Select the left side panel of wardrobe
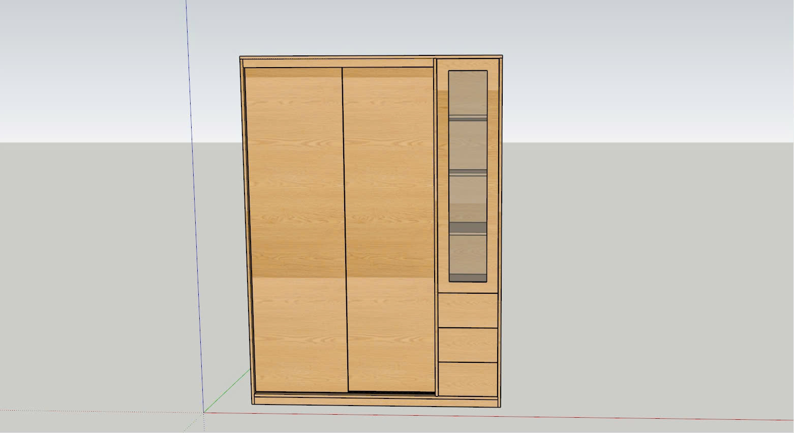The height and width of the screenshot is (433, 794). (247, 229)
